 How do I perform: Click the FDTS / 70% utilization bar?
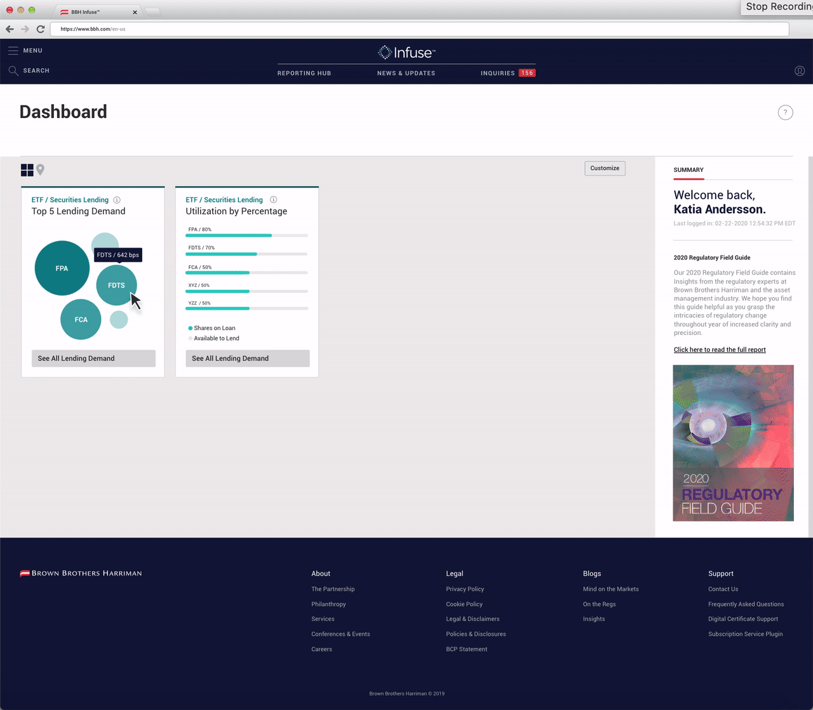coord(247,254)
